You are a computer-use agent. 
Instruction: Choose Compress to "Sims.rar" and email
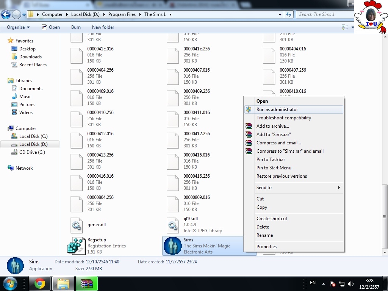[294, 151]
